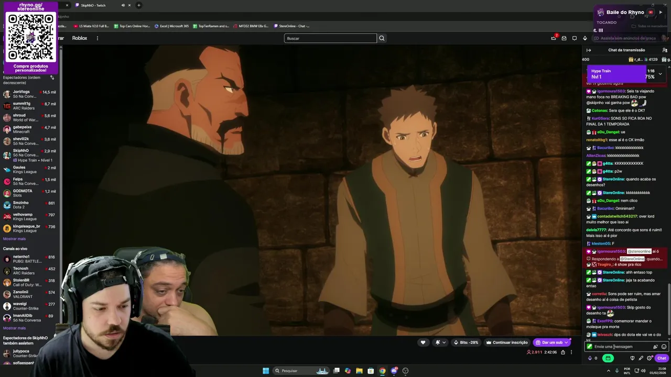Screen dimensions: 671x377
Task: Expand the Hype Train details chevron
Action: coord(661,74)
